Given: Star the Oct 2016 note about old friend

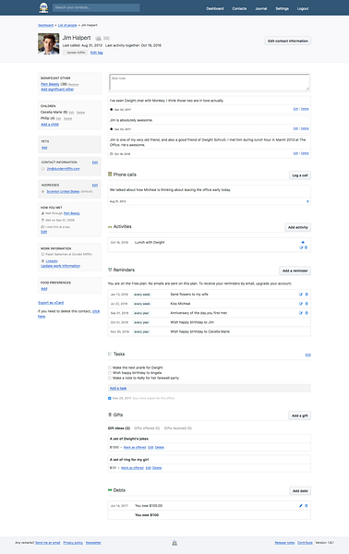Looking at the screenshot, I should click(x=112, y=153).
